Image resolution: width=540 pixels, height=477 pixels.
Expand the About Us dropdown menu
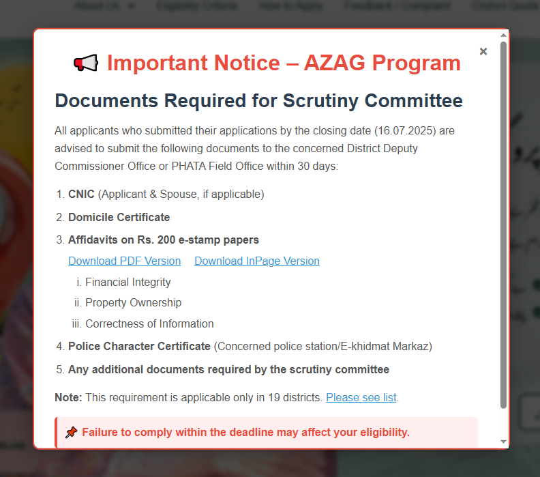103,6
